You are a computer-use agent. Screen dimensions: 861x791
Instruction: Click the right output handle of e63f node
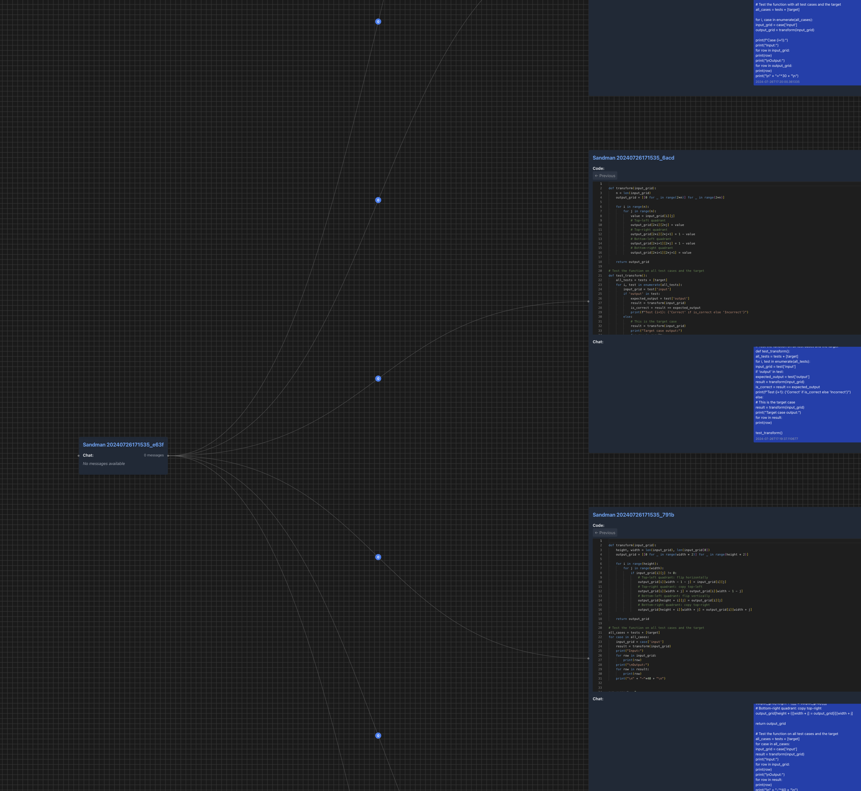(x=168, y=455)
